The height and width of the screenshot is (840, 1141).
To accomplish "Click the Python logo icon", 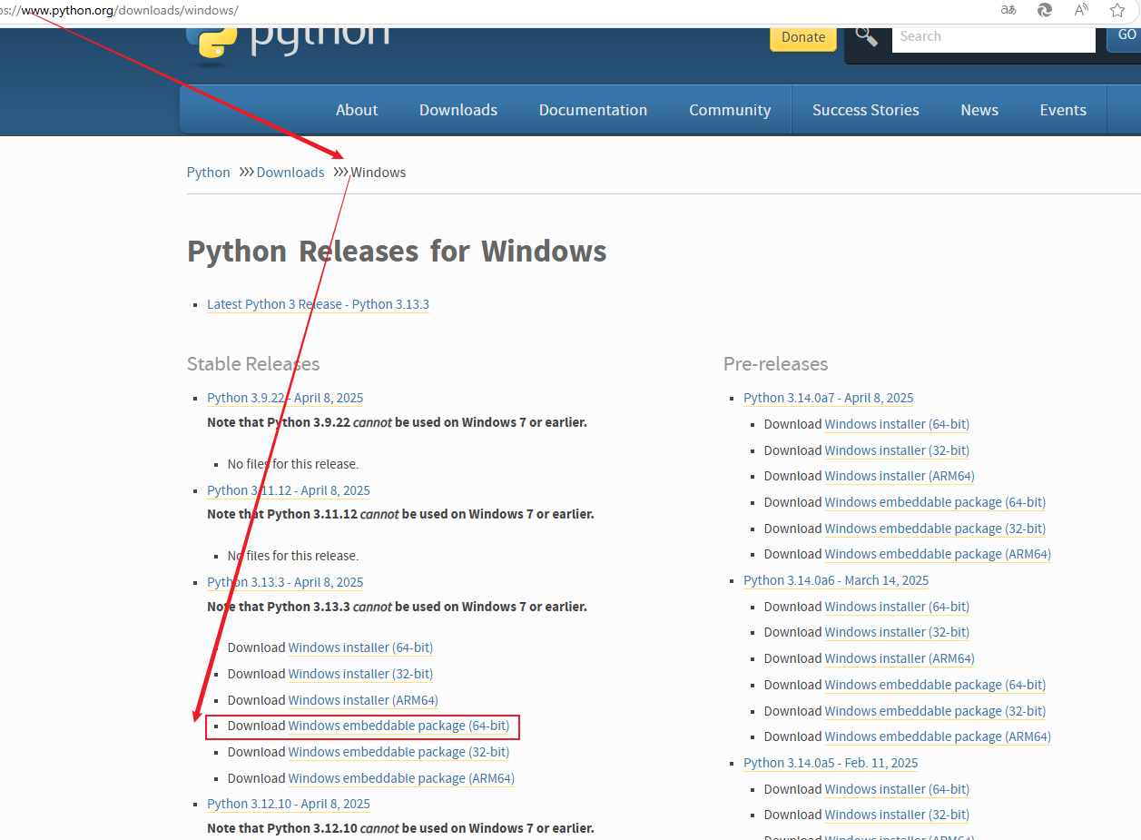I will pos(211,44).
